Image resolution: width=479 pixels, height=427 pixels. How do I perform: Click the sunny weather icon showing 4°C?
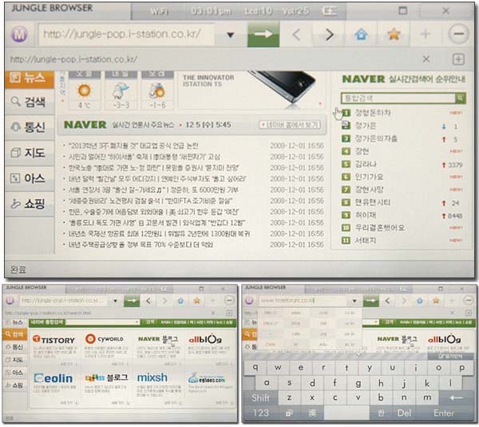tap(85, 91)
